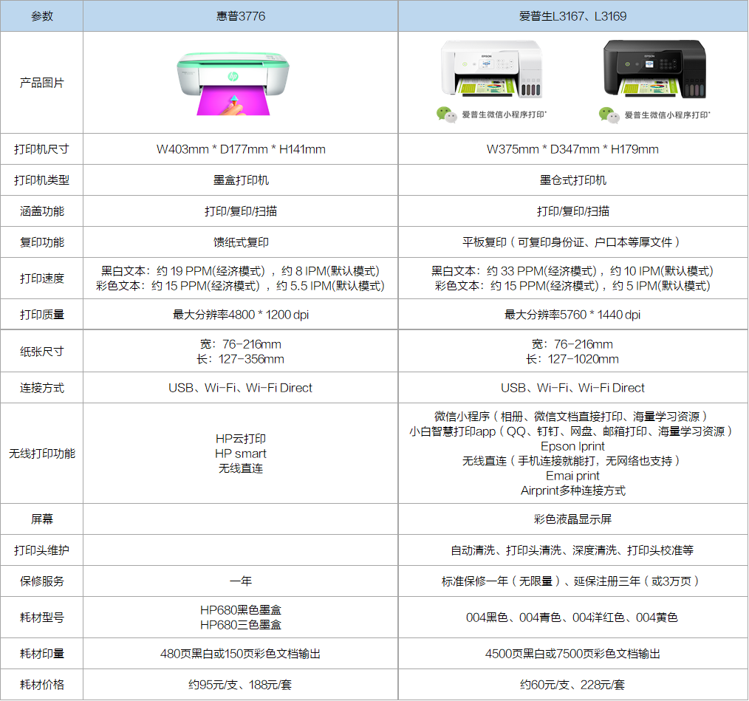The image size is (749, 701).
Task: Click the row label '连接方式'
Action: pyautogui.click(x=41, y=388)
